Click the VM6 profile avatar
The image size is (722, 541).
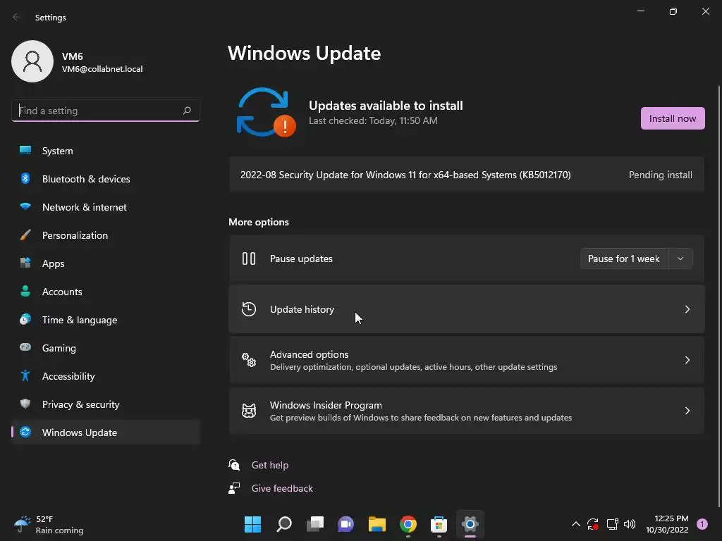32,61
